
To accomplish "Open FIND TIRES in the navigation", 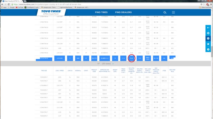I will [x=101, y=12].
